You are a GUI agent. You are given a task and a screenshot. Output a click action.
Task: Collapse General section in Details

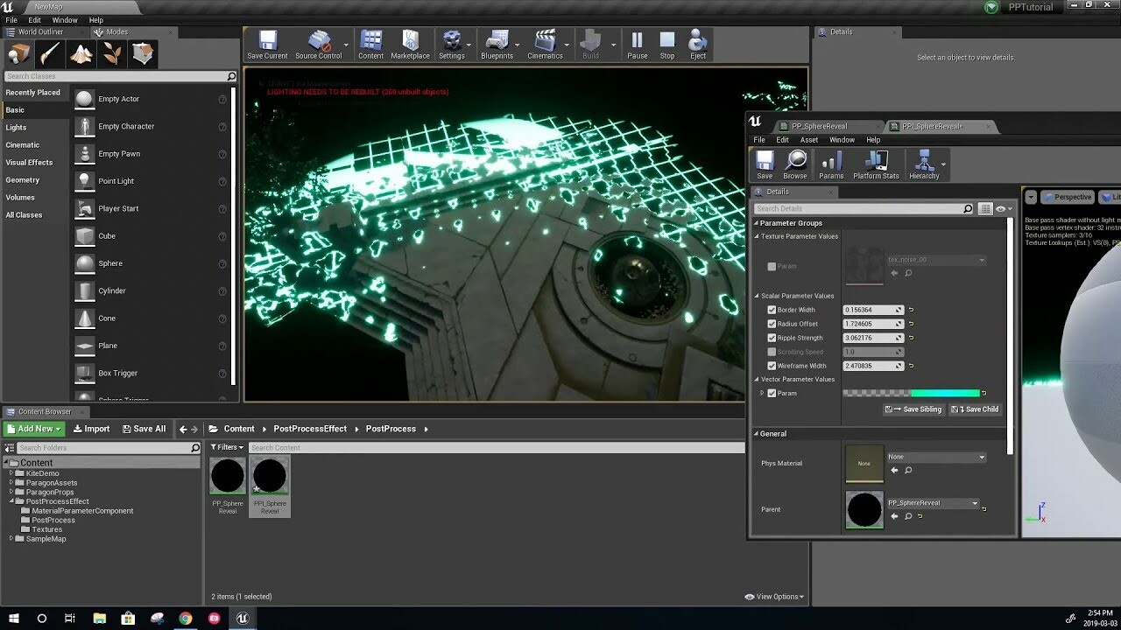[x=757, y=434]
